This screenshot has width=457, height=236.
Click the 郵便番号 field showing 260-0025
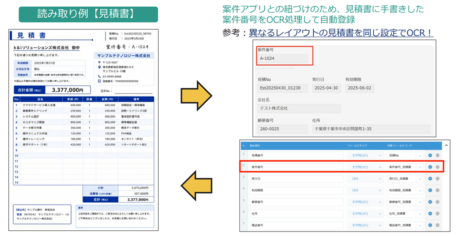coord(283,129)
